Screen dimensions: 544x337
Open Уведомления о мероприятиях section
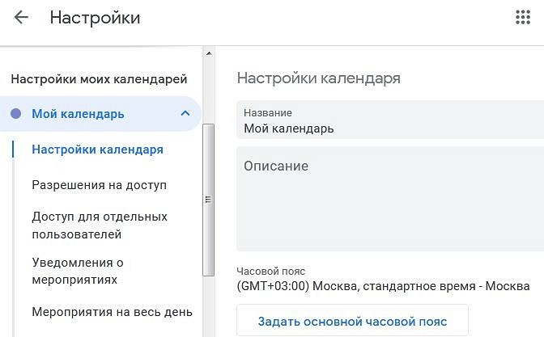point(78,271)
